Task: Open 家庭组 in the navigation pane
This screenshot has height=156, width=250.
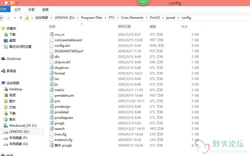Action: (x=11, y=71)
